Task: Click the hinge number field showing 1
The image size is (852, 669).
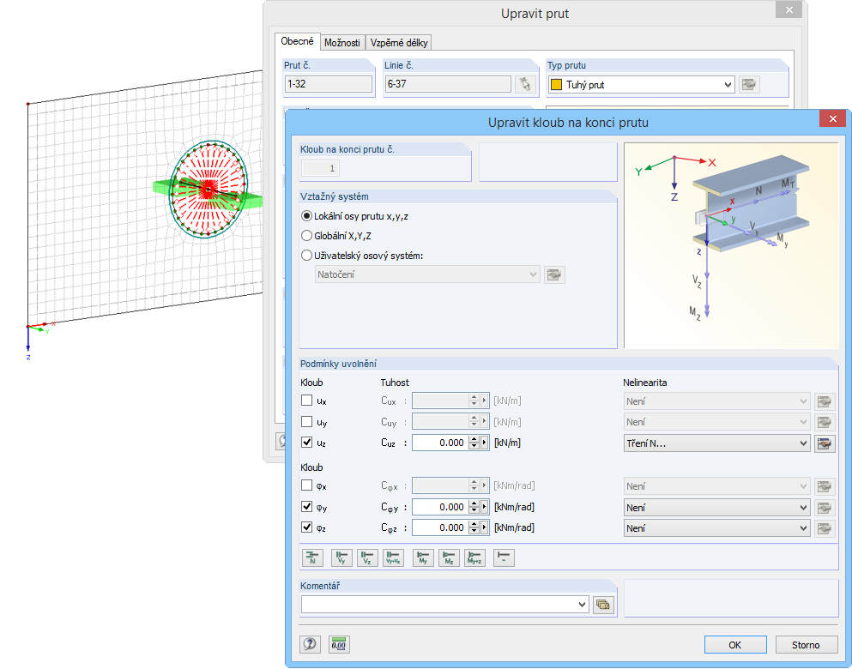Action: pyautogui.click(x=321, y=168)
